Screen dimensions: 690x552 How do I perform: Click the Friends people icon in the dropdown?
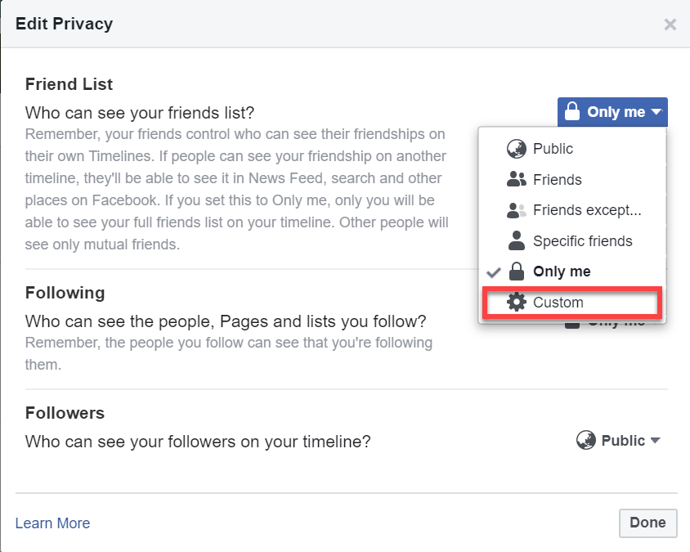click(x=517, y=179)
